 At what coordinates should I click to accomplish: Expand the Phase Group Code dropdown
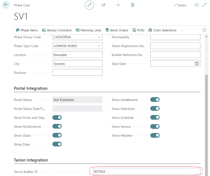tap(99, 37)
